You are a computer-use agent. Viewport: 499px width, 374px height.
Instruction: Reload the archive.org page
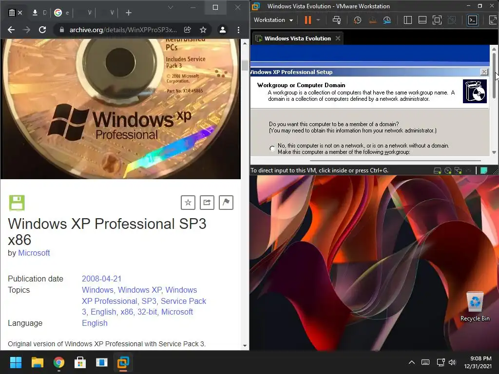tap(42, 30)
